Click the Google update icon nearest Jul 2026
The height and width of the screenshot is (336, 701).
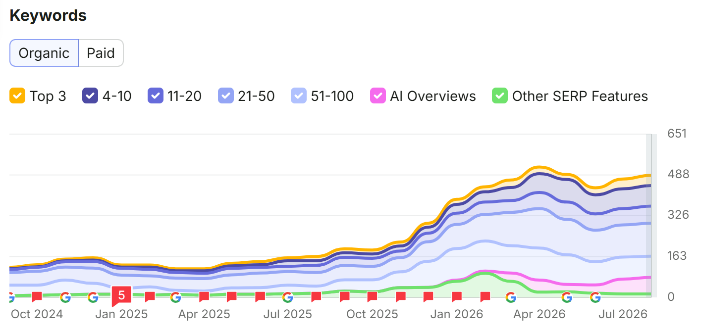coord(595,297)
